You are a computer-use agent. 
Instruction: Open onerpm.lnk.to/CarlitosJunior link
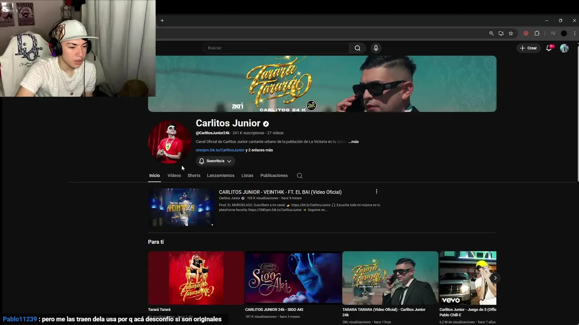[x=220, y=150]
